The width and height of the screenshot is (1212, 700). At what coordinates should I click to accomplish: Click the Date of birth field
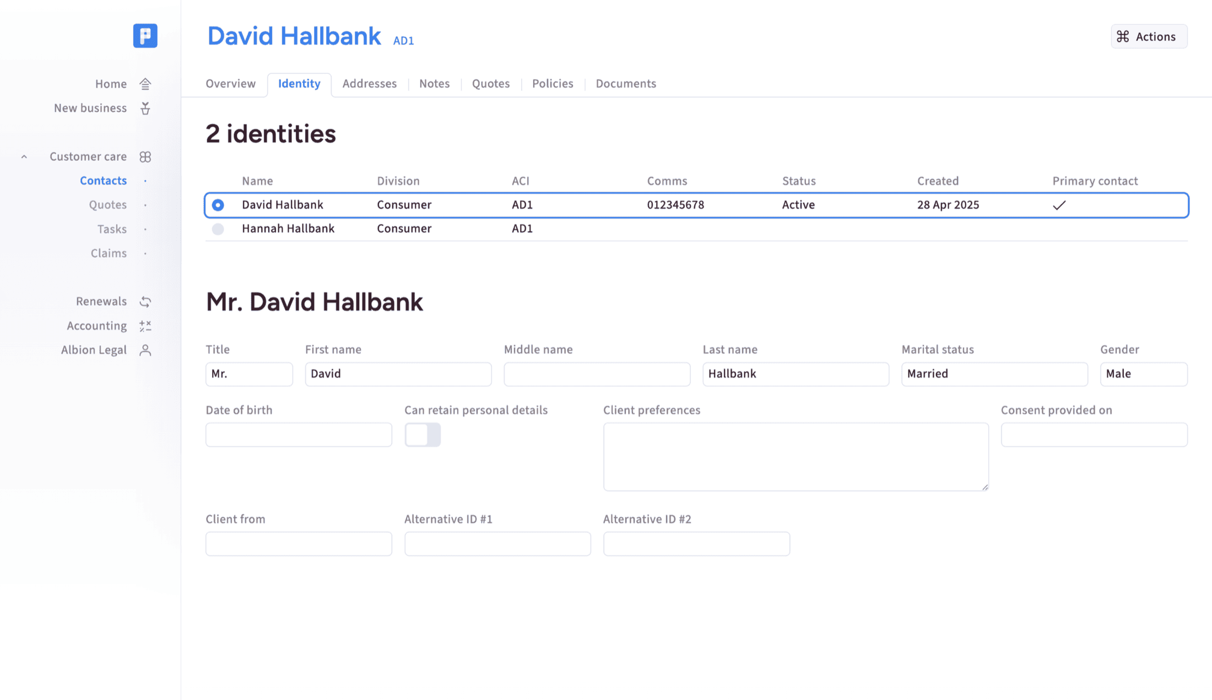tap(299, 435)
